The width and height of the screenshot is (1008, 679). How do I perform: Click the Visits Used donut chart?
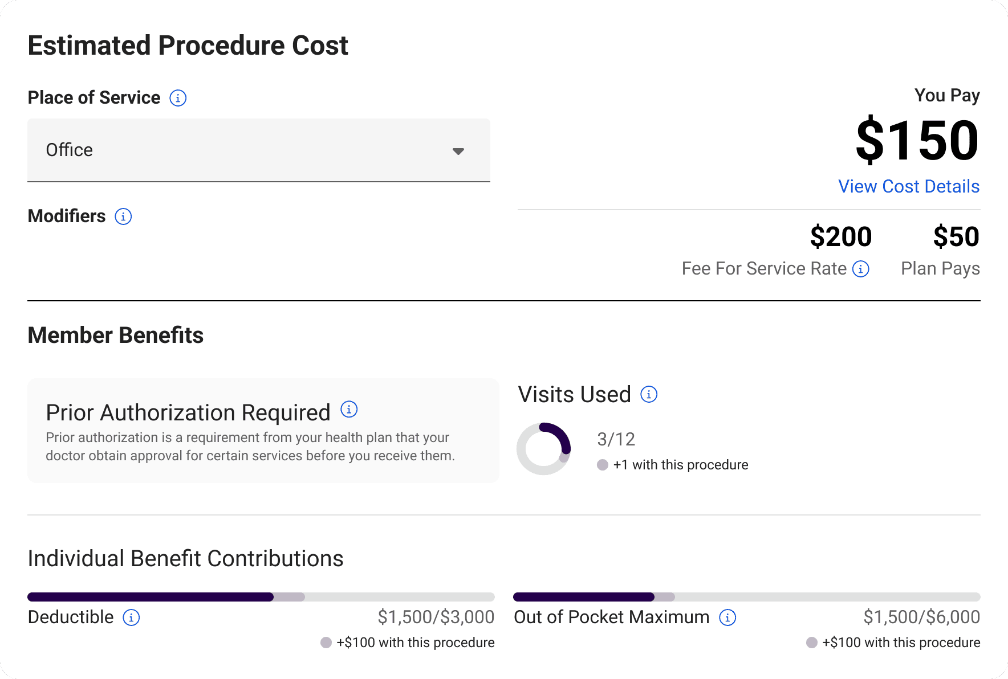click(543, 449)
